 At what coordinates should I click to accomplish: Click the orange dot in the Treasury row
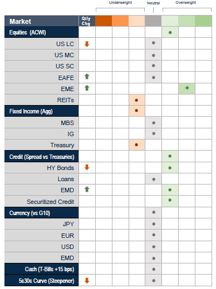tap(136, 145)
